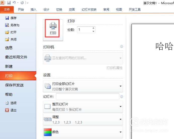174x139 pixels.
Task: Click the undo arrow in quick access toolbar
Action: click(x=14, y=3)
